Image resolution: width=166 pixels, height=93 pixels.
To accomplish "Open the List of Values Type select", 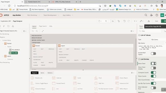I will point(158,40).
